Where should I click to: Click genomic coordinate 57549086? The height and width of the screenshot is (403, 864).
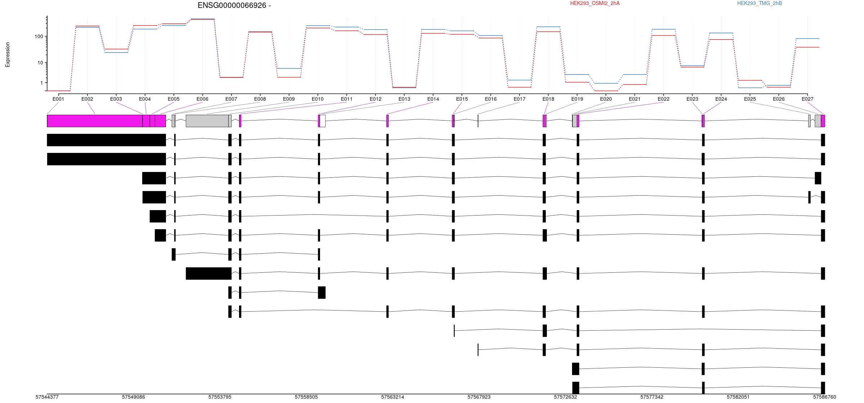134,397
